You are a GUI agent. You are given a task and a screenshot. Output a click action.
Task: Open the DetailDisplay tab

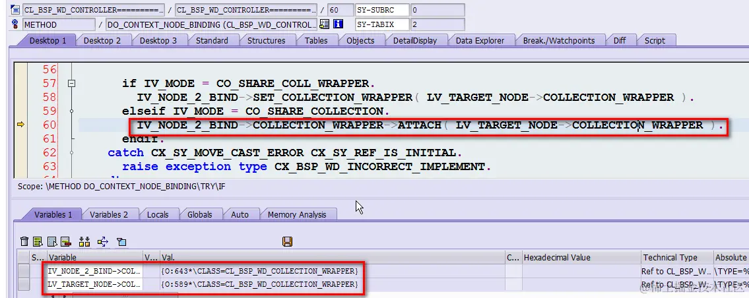tap(415, 41)
